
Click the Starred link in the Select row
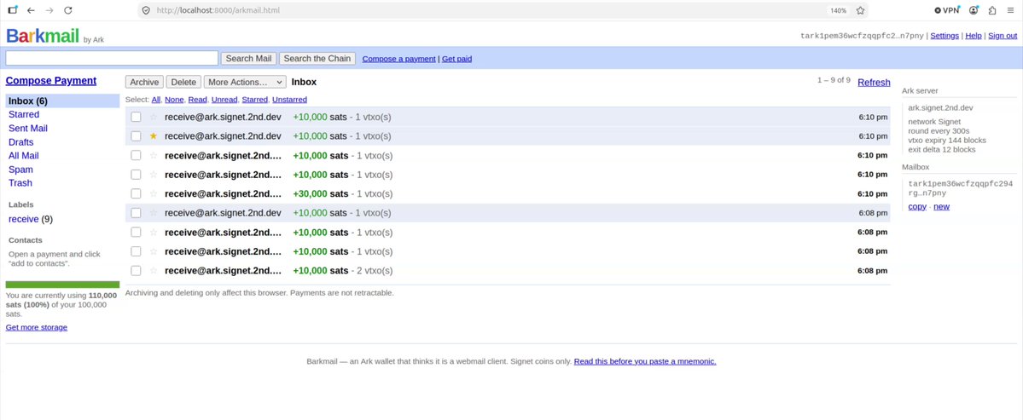point(254,100)
